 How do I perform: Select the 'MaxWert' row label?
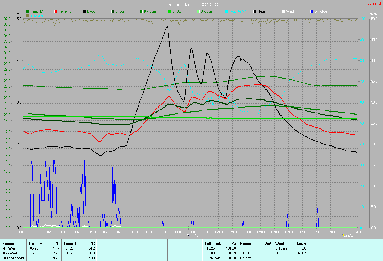pos(10,253)
